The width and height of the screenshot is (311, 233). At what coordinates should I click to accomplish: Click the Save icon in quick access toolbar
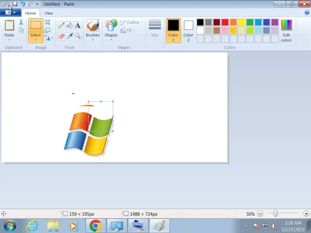[15, 4]
